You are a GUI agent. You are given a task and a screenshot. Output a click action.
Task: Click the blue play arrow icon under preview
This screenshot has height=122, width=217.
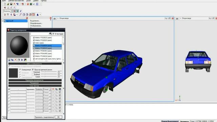[22, 60]
